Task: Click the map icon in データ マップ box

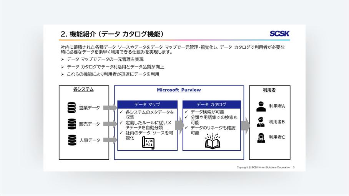Action: point(148,143)
